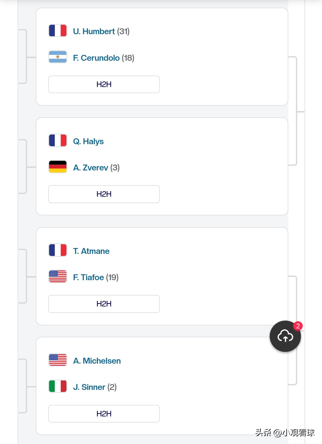Open H2H for Halys vs Zverev

(x=104, y=194)
